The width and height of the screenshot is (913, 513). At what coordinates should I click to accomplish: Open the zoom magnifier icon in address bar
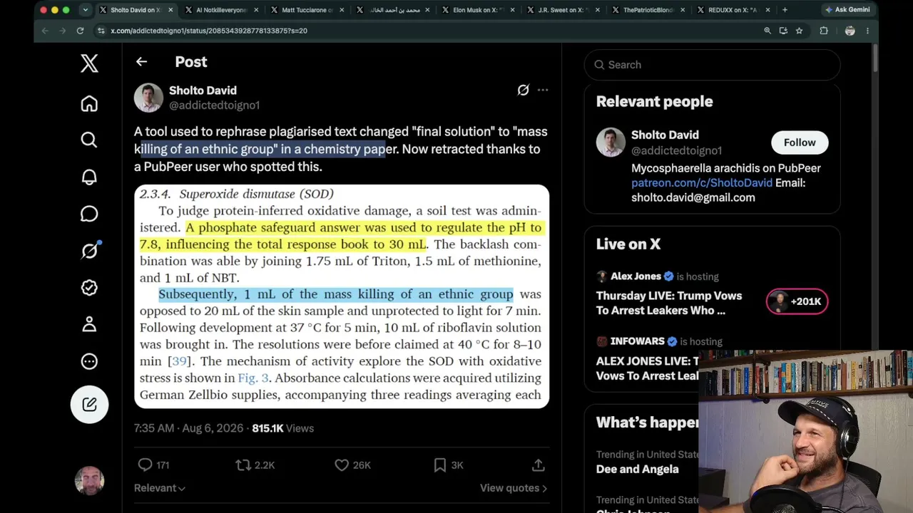click(767, 31)
